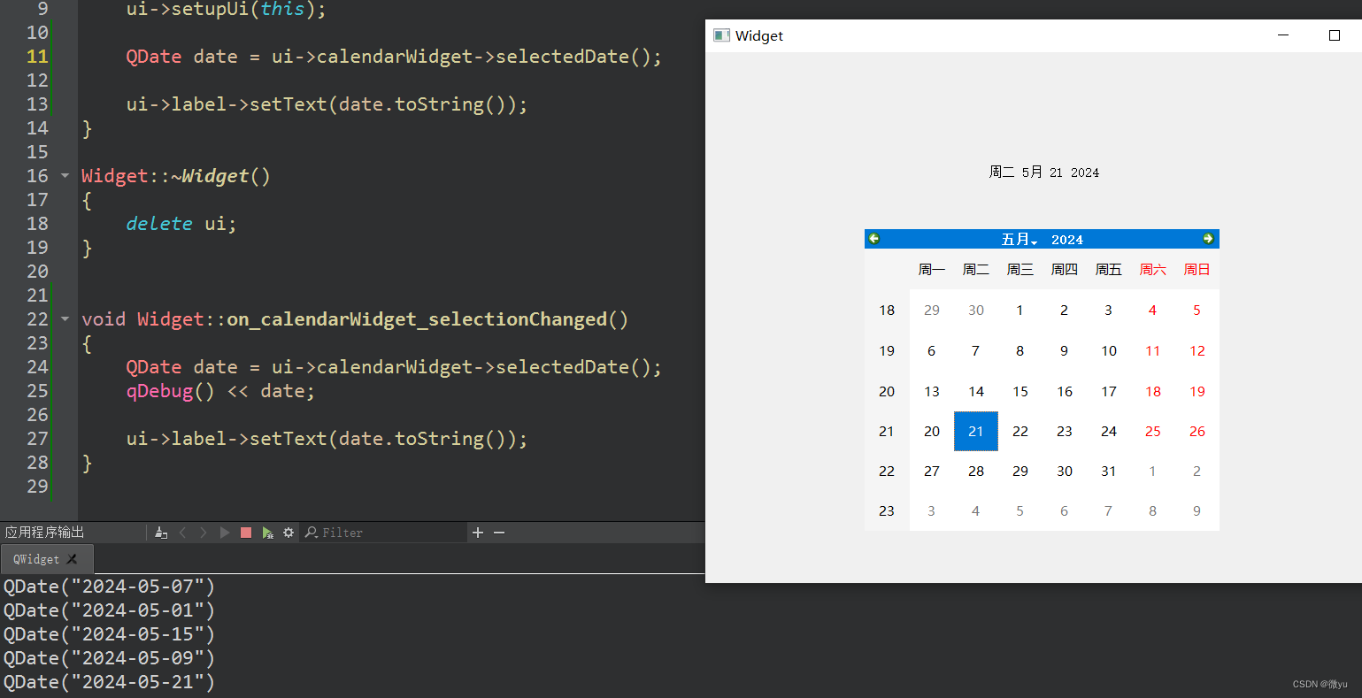Zoom out output with minus icon

[x=499, y=533]
